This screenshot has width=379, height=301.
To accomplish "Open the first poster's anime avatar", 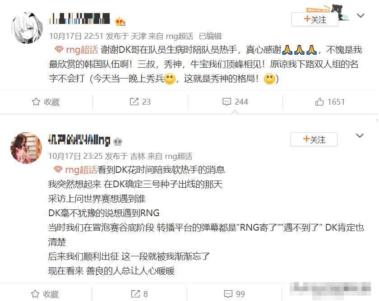I will (x=27, y=28).
